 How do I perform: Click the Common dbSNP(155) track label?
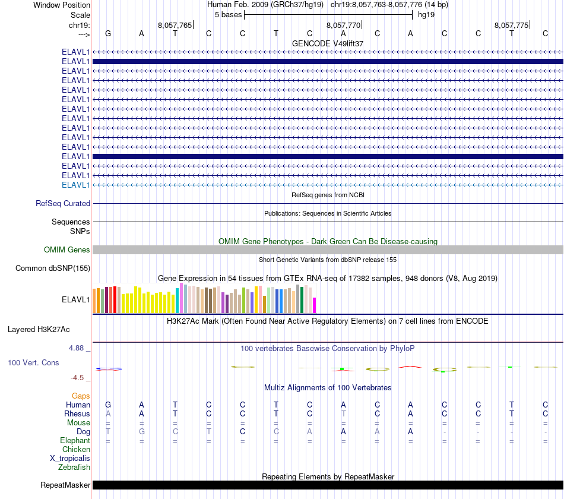pyautogui.click(x=53, y=269)
